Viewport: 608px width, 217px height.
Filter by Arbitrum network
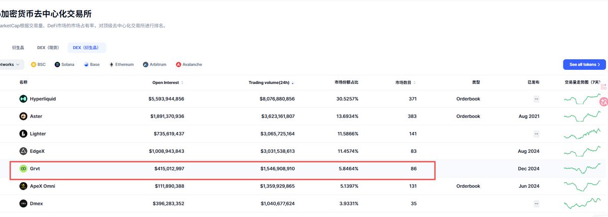tap(155, 65)
